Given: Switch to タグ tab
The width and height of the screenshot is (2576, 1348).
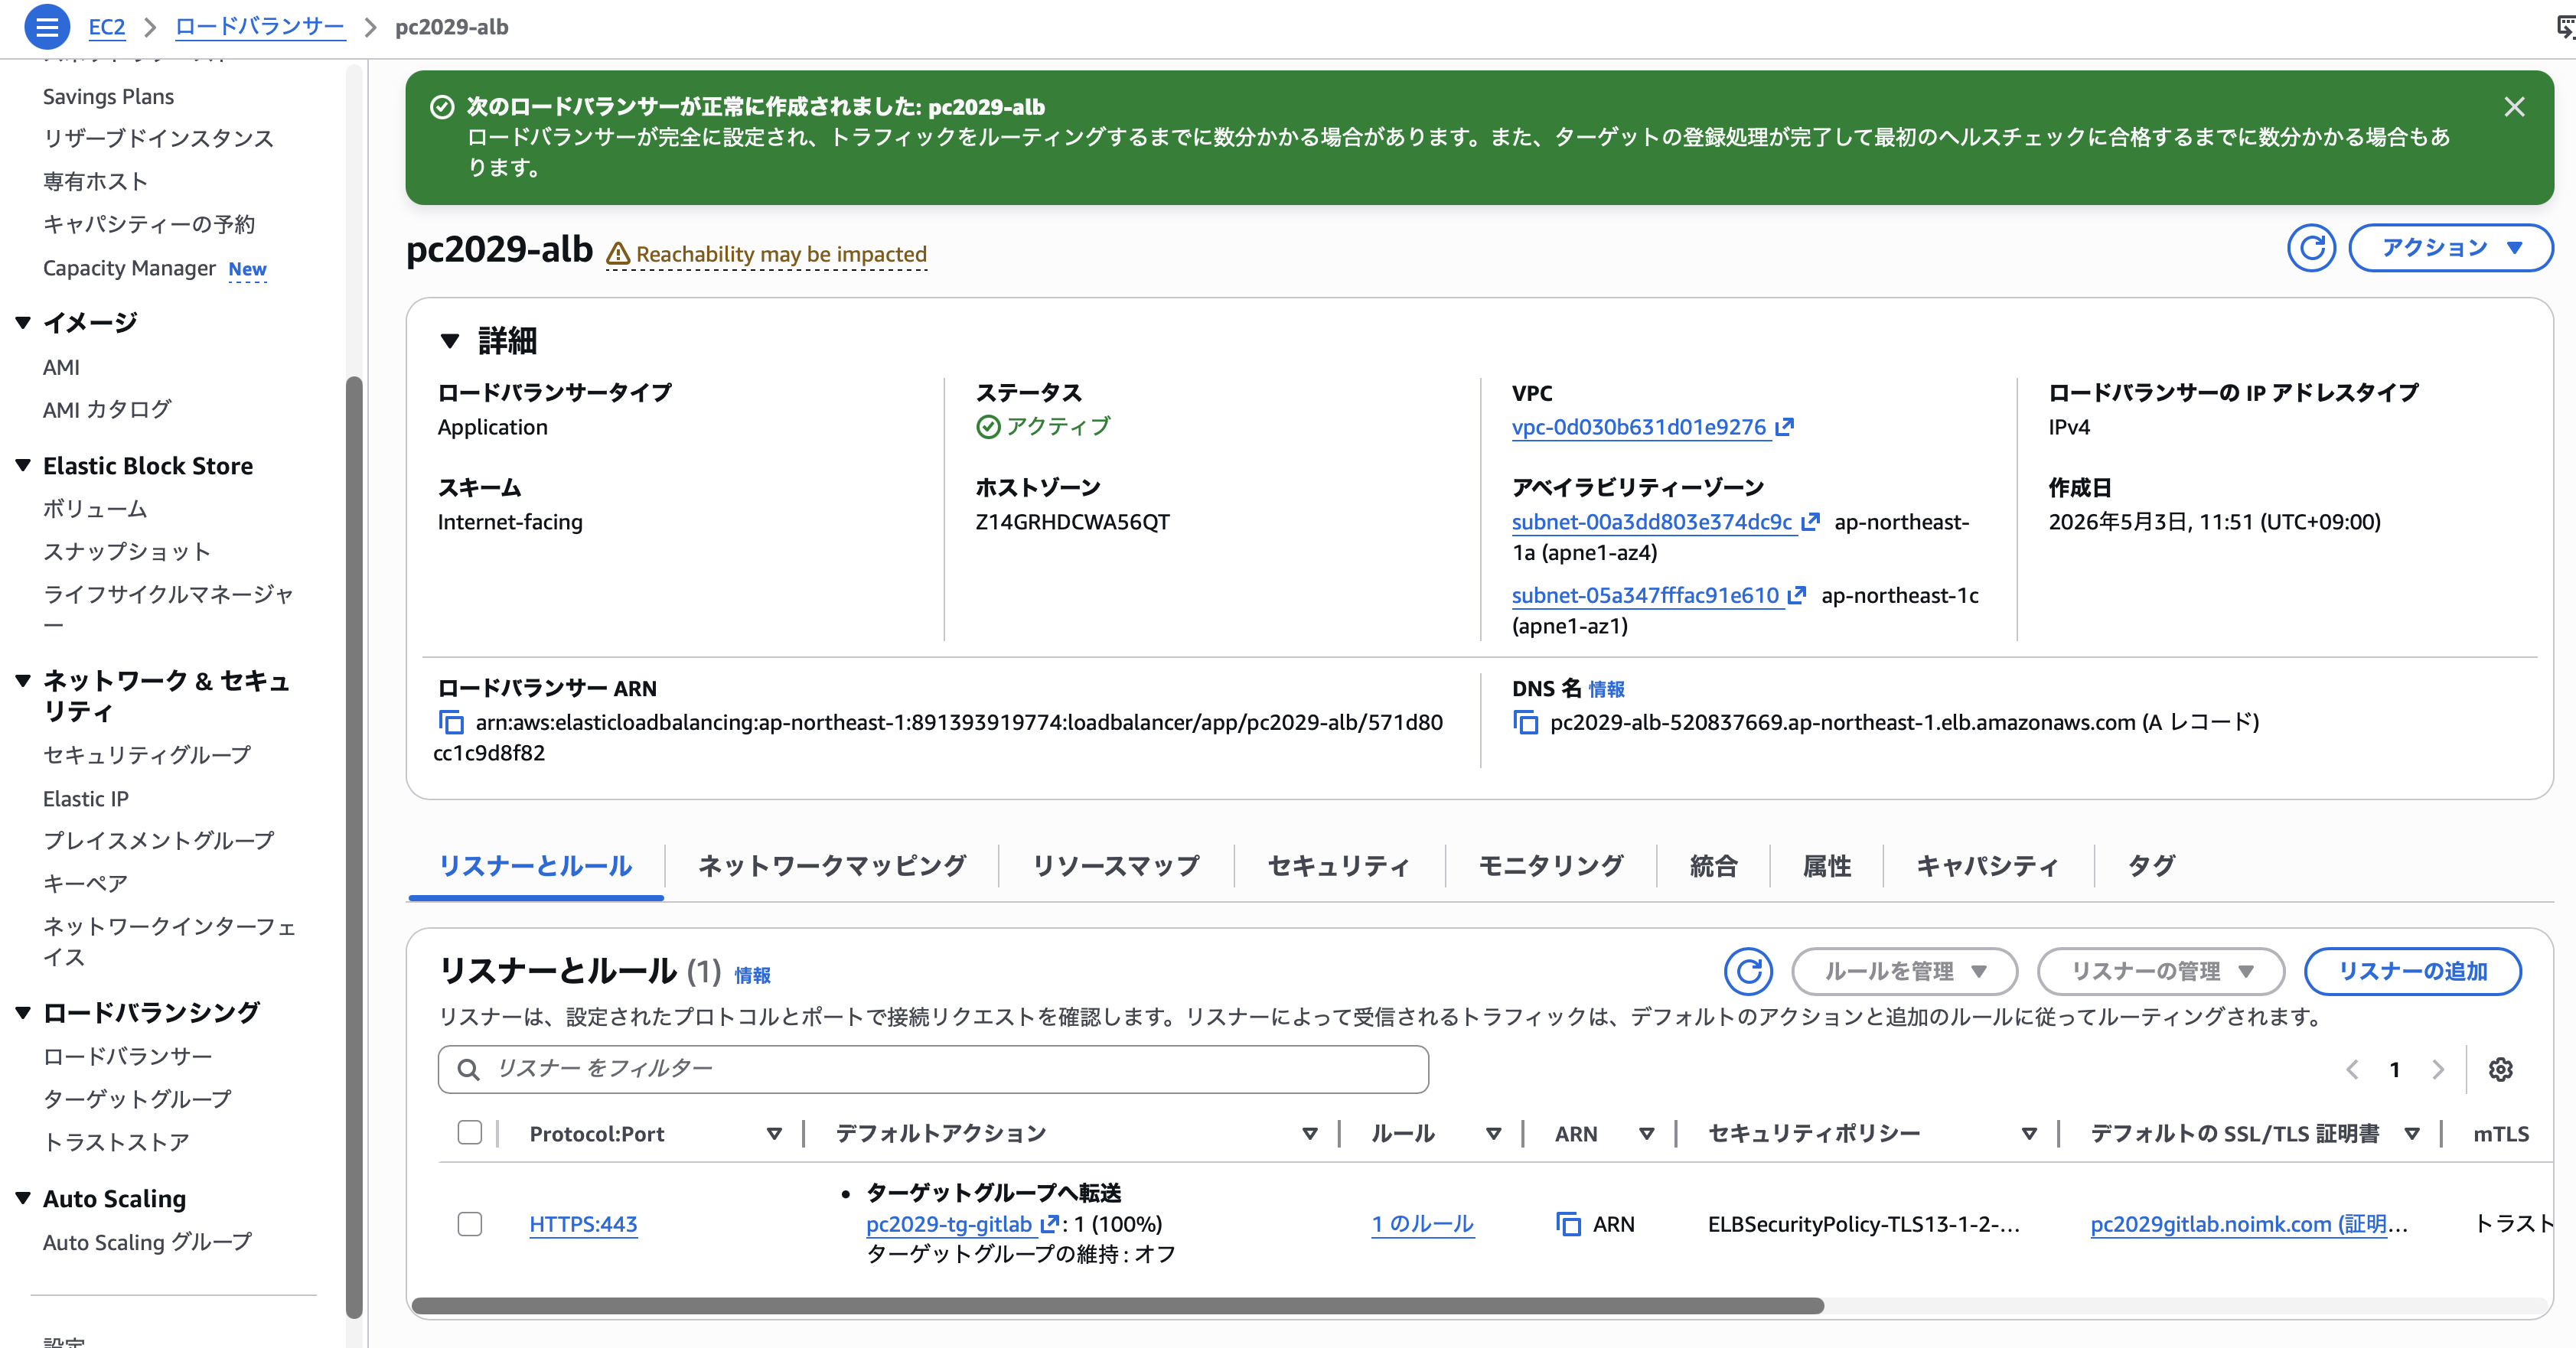Looking at the screenshot, I should [x=2151, y=866].
